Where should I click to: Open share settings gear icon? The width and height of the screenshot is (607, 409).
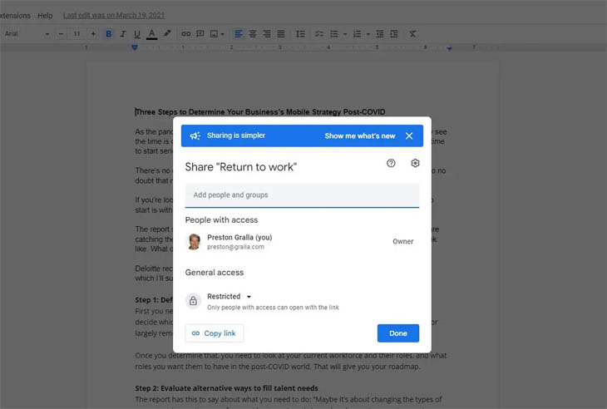415,163
